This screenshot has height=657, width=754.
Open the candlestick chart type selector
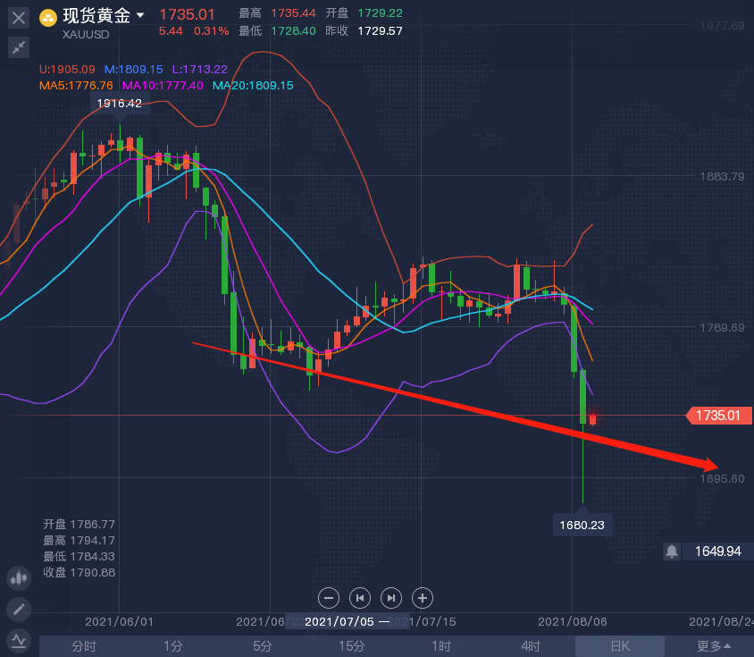click(x=18, y=577)
